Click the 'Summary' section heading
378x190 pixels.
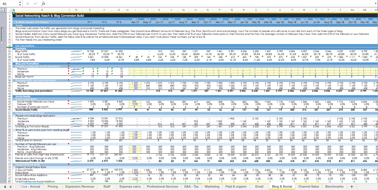click(x=21, y=48)
